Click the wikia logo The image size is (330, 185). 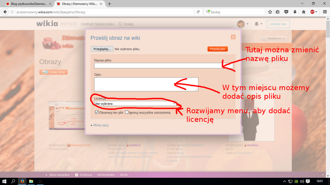(x=47, y=24)
